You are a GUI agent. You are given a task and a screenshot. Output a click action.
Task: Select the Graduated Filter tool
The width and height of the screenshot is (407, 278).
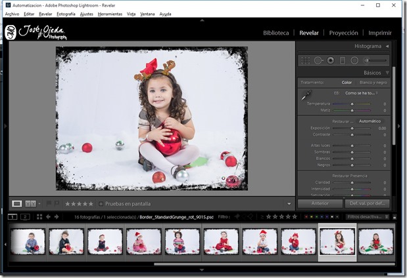pos(343,60)
